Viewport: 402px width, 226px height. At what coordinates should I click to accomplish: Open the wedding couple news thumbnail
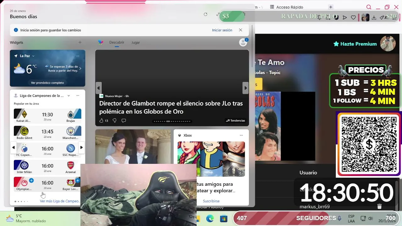[x=133, y=147]
